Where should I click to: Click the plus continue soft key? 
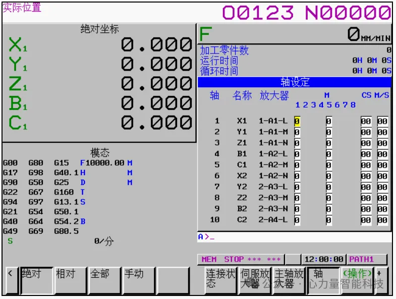(x=382, y=280)
